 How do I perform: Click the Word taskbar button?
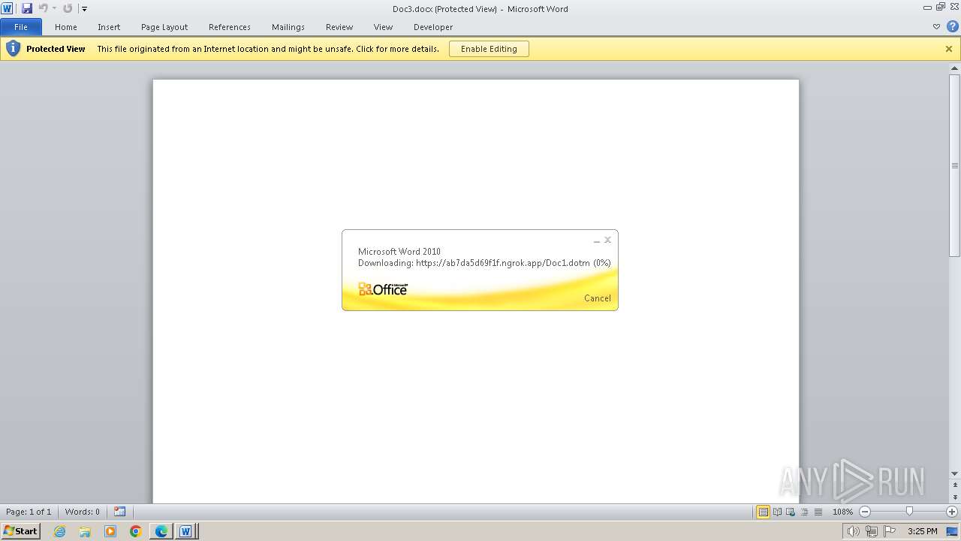click(185, 531)
